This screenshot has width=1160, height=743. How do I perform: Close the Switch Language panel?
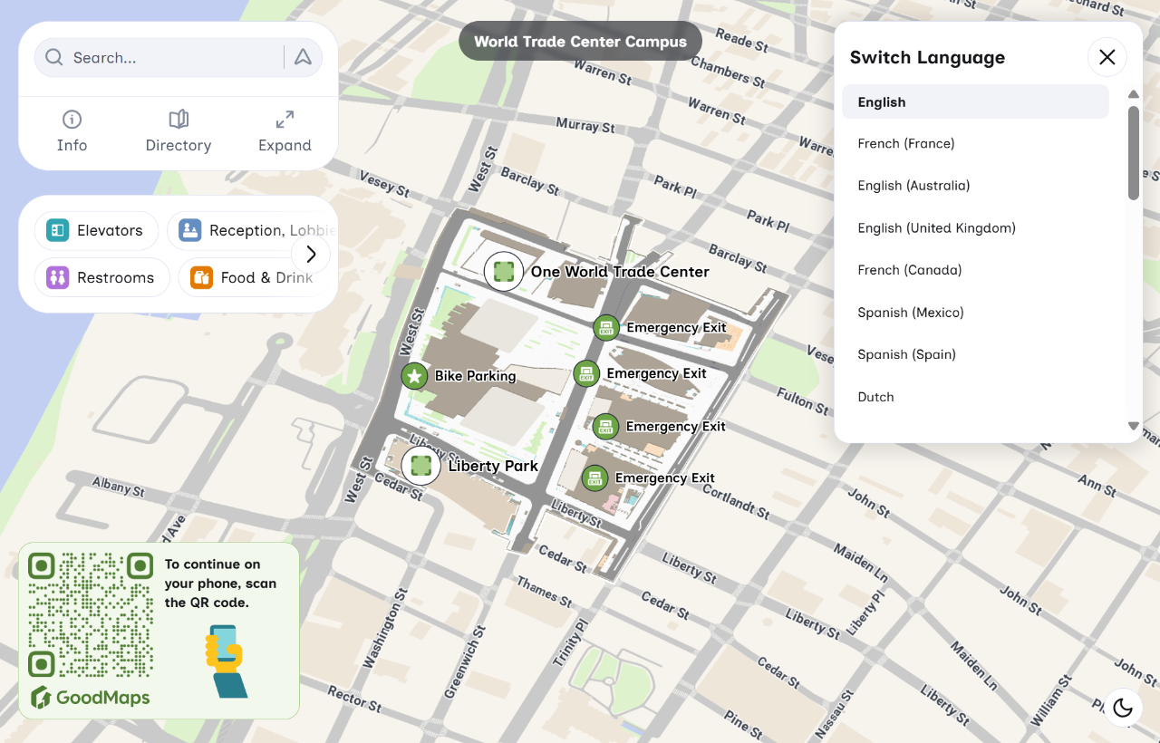click(x=1107, y=57)
